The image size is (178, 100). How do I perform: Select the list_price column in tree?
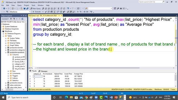pyautogui.click(x=20, y=69)
